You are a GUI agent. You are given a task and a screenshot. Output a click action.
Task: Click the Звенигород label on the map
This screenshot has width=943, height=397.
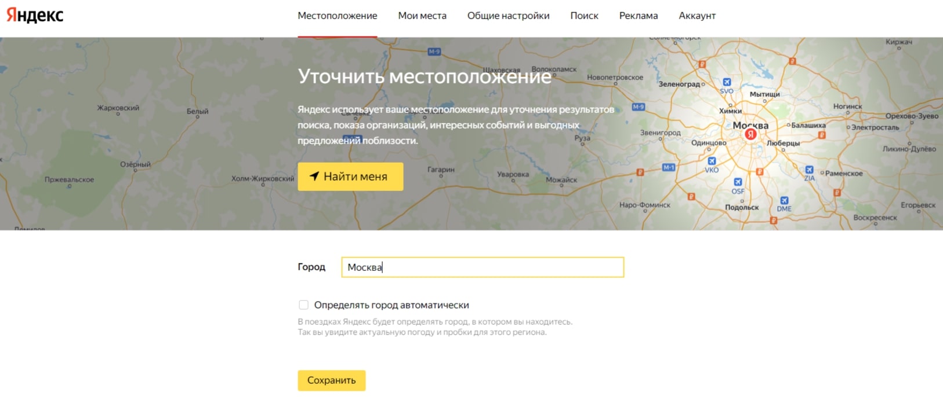coord(660,133)
